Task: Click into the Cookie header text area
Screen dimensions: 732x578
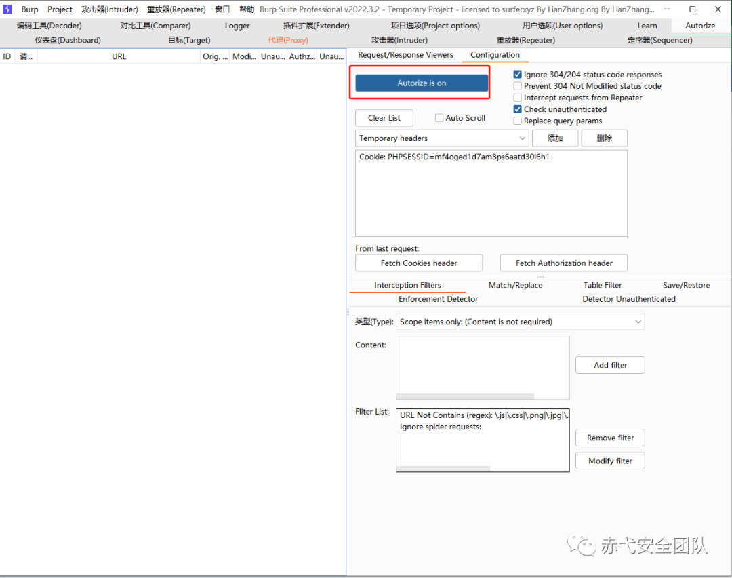Action: (491, 193)
